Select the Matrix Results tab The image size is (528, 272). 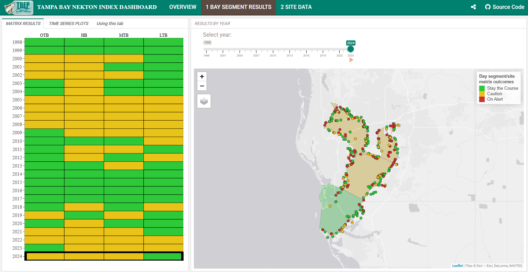[x=23, y=24]
